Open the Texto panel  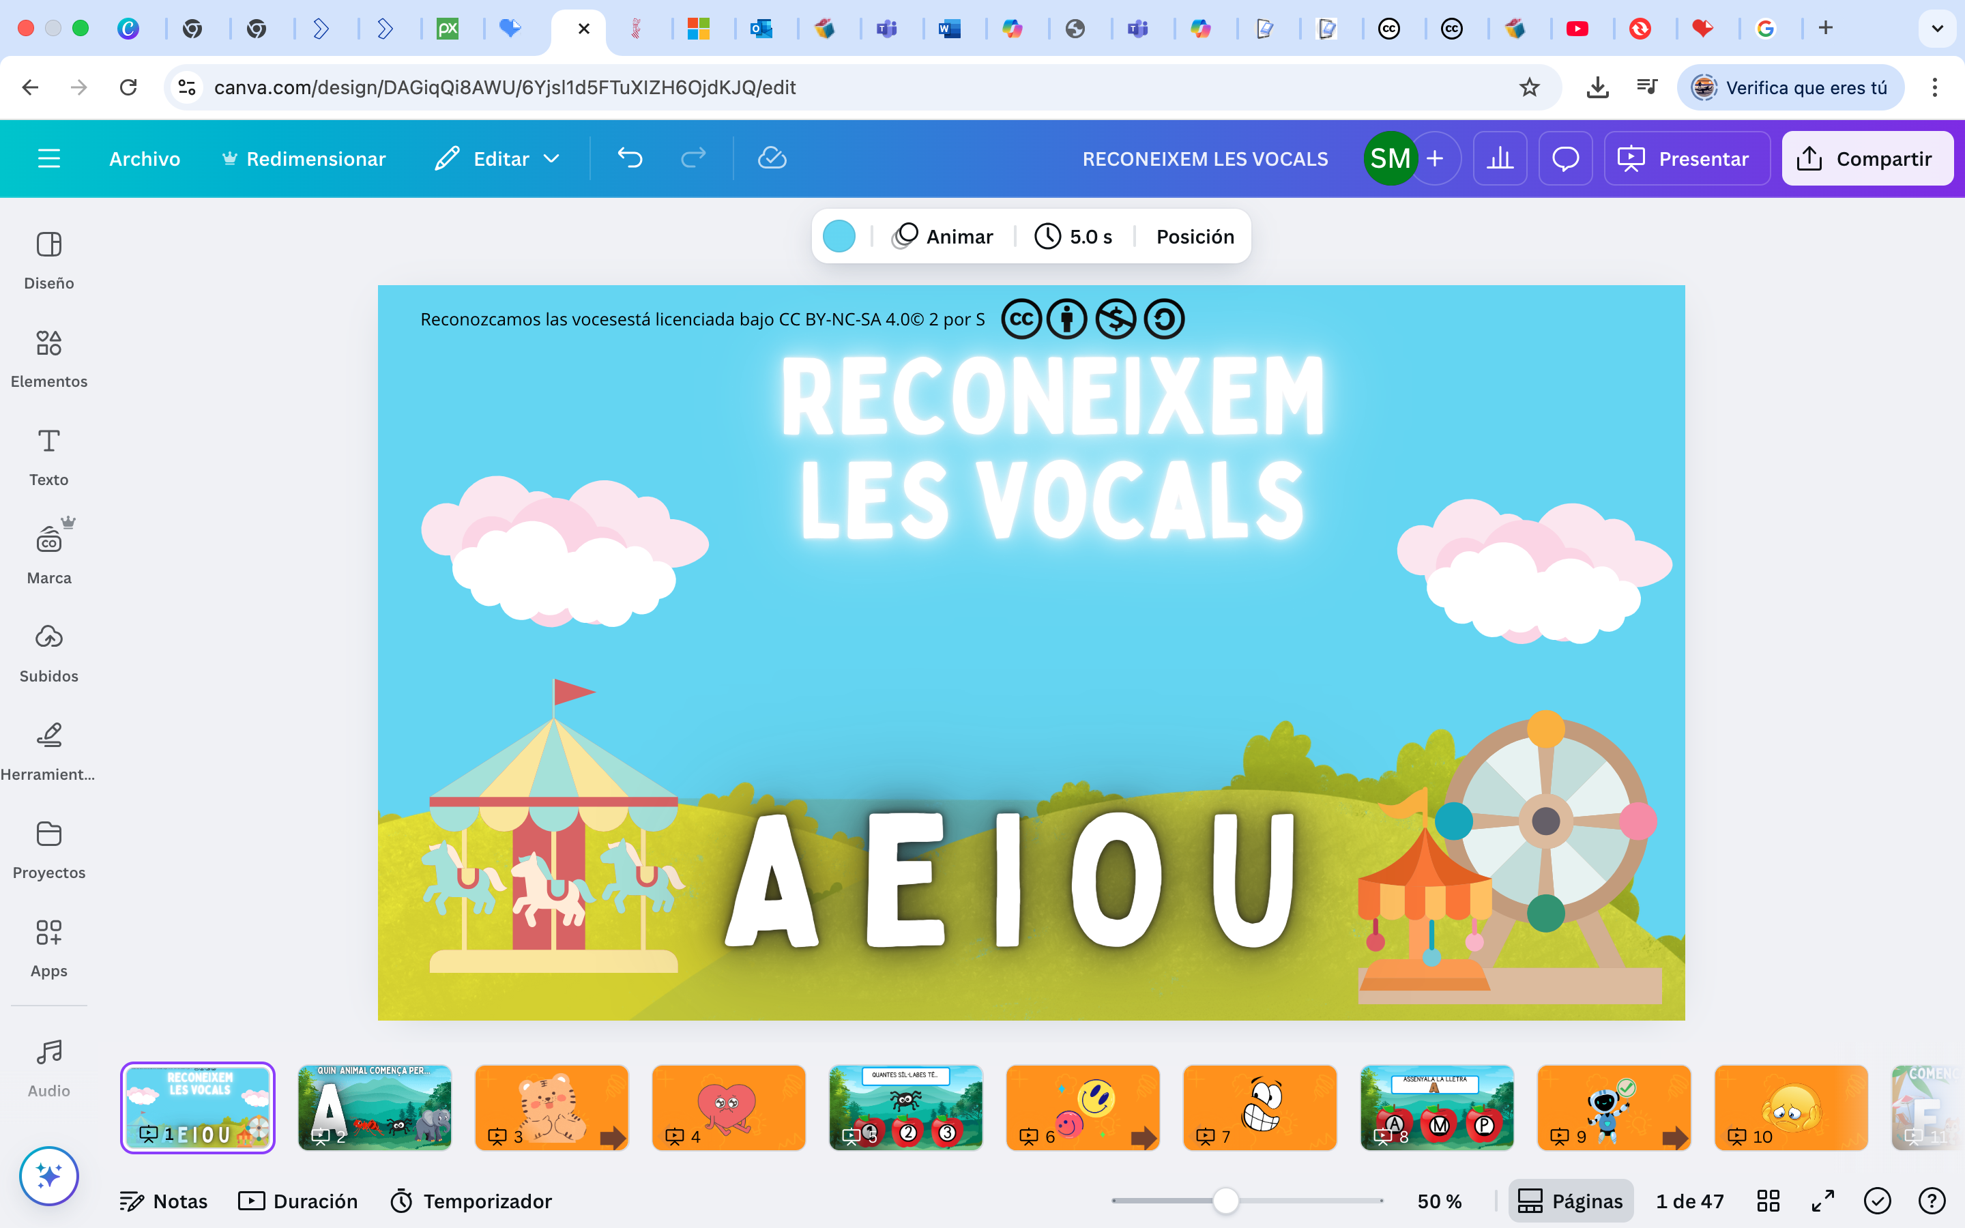coord(48,456)
